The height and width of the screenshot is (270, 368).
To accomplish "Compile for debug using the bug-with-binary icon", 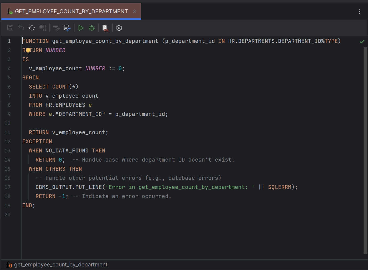I will [x=42, y=28].
